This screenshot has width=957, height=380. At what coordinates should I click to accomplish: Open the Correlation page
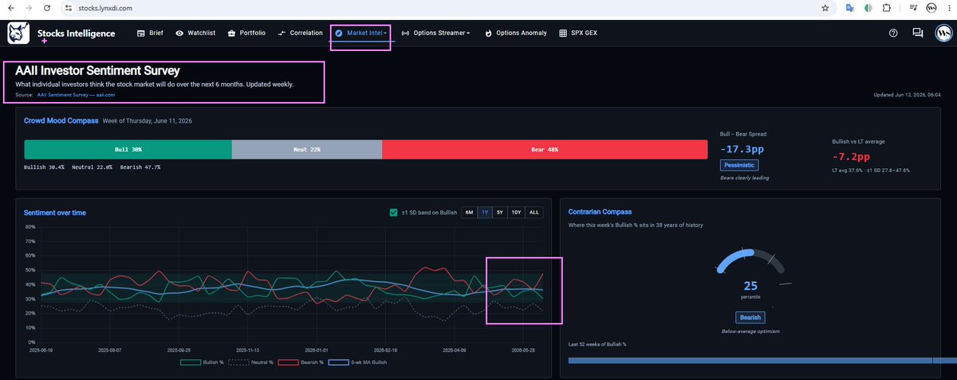click(x=300, y=33)
